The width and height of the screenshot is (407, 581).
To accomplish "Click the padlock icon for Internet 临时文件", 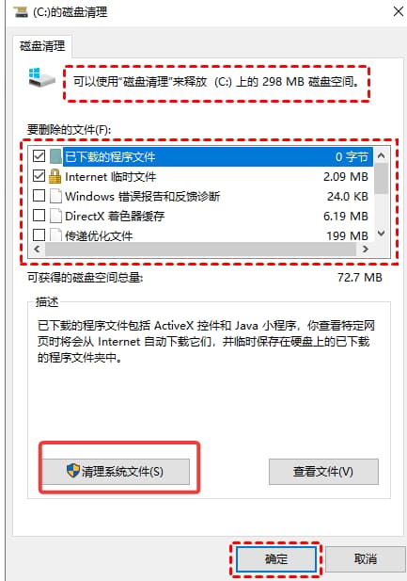I will pyautogui.click(x=55, y=176).
